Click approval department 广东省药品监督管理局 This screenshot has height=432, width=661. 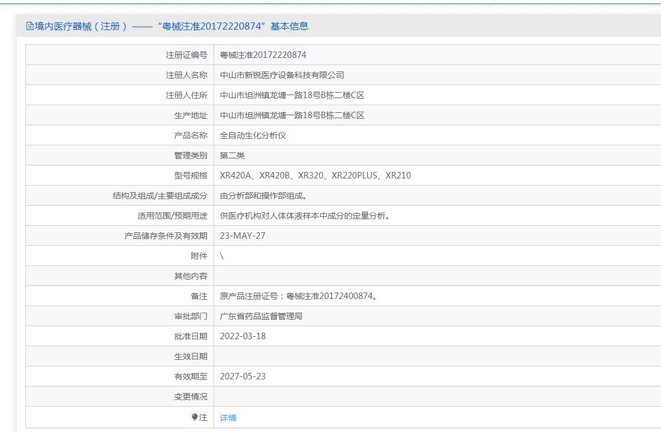(262, 316)
